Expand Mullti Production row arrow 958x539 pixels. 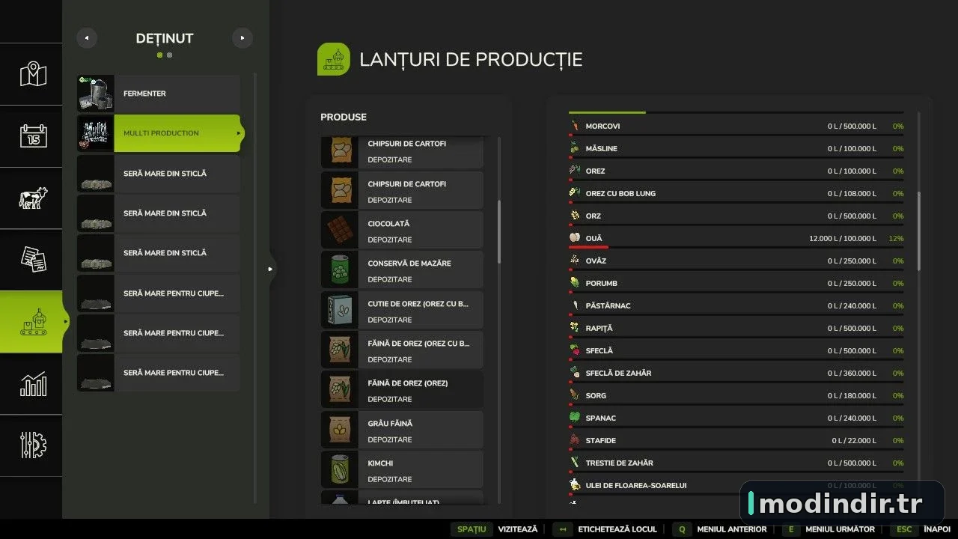tap(239, 133)
